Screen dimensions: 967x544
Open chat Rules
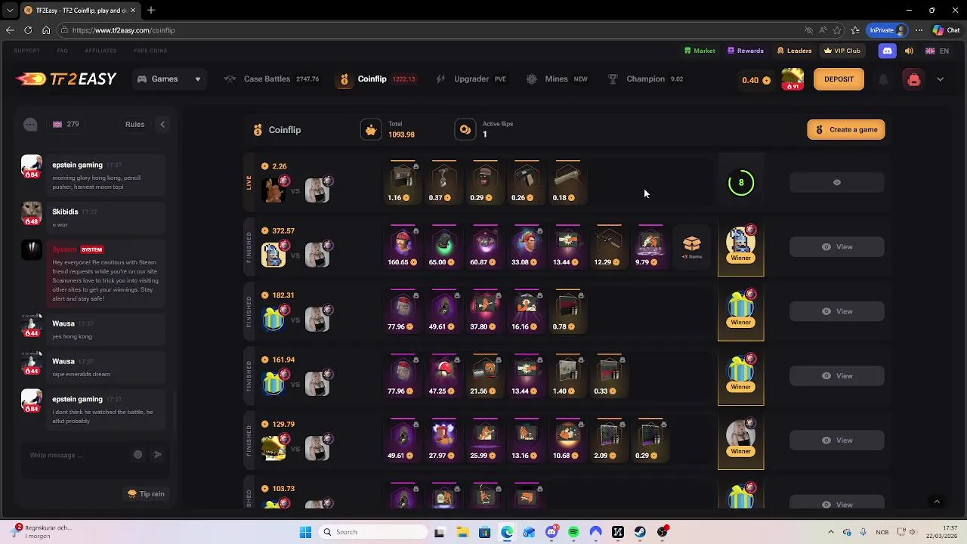[x=134, y=125]
